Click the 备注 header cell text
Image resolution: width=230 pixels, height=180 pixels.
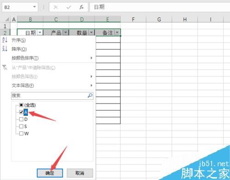[x=108, y=33]
